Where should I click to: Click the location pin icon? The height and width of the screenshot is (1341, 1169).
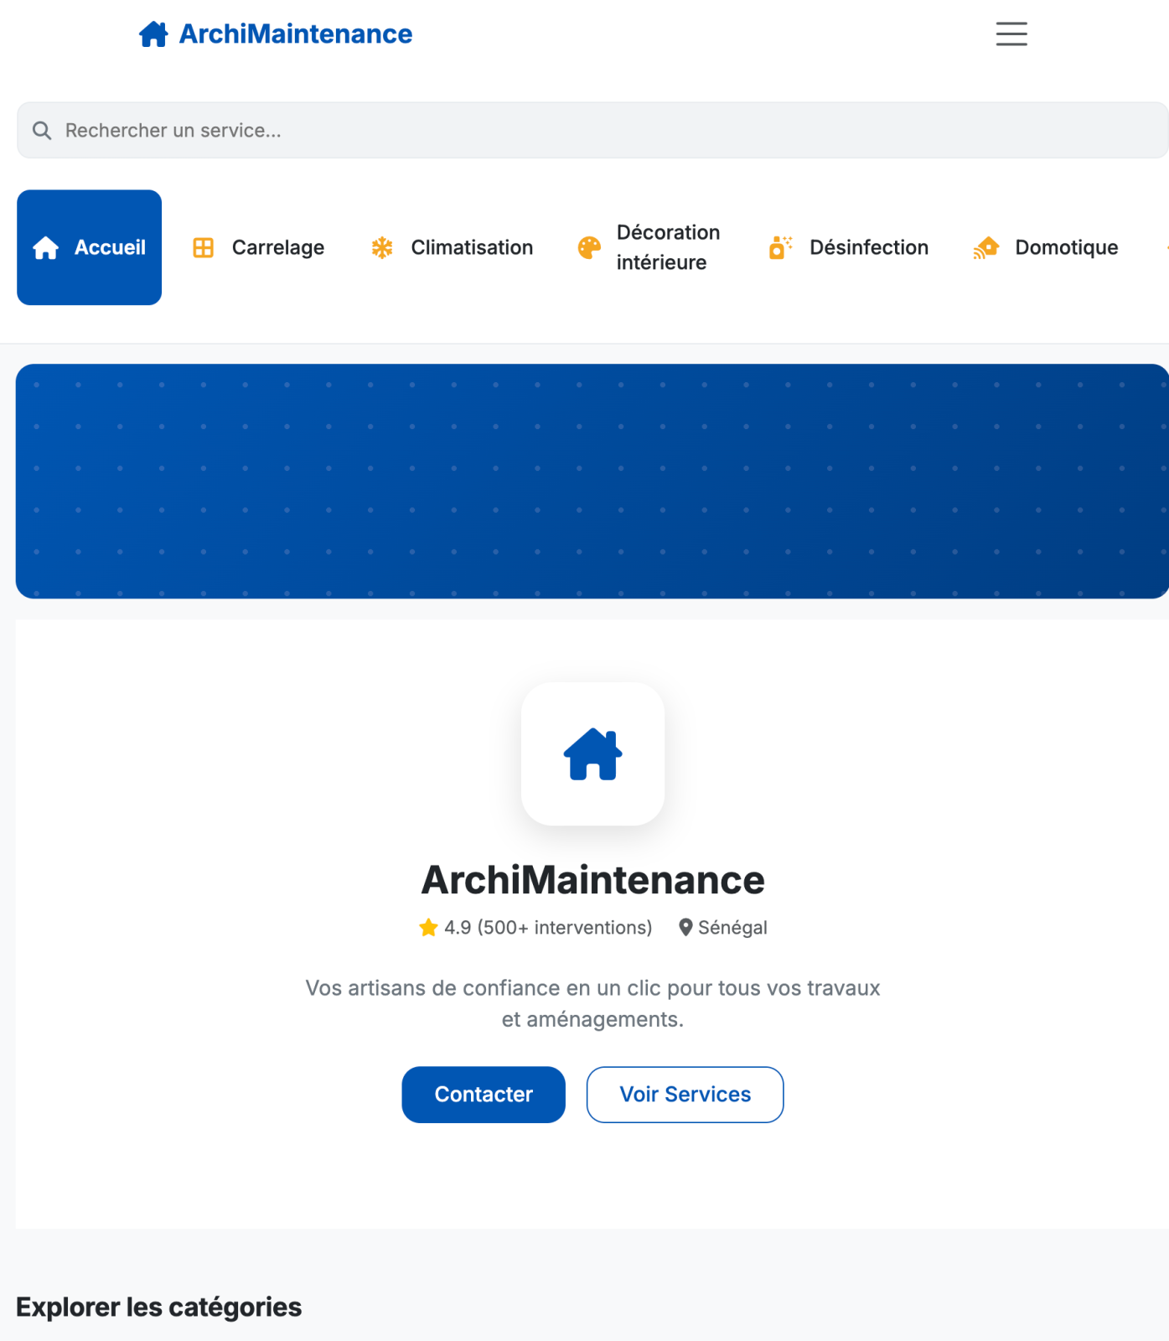click(x=685, y=928)
